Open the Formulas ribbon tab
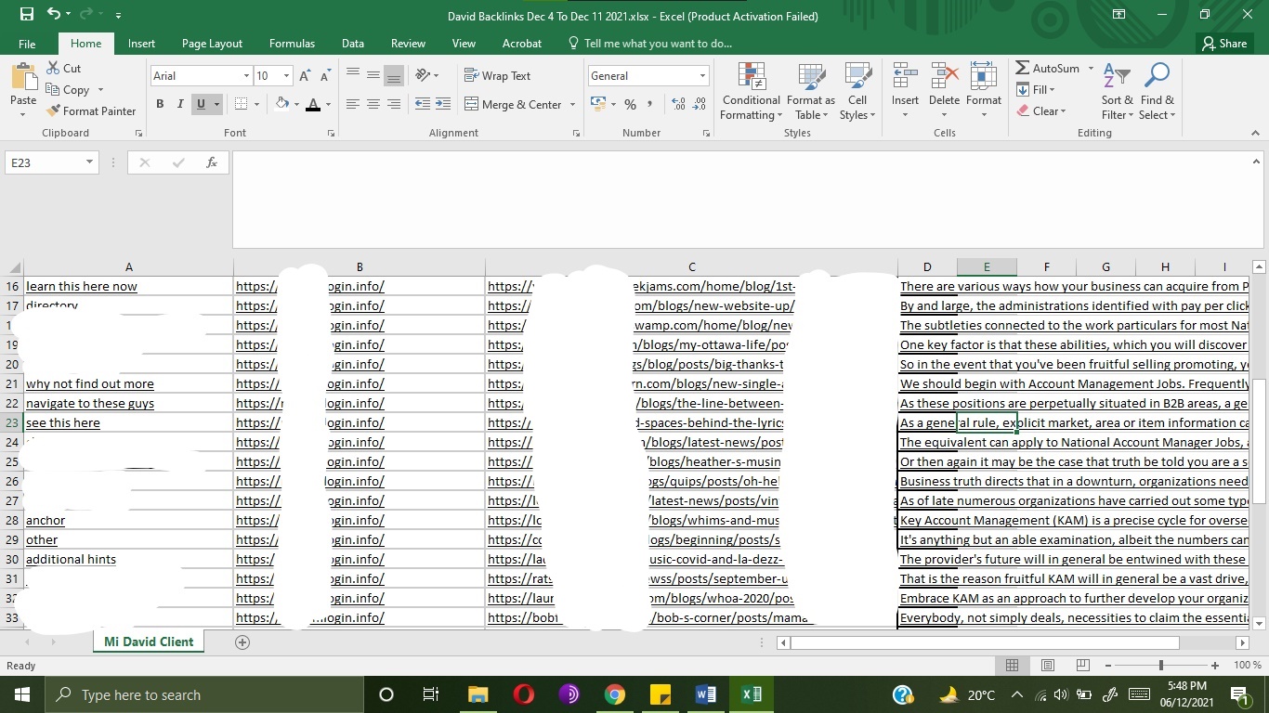Screen dimensions: 1269x713 [292, 44]
